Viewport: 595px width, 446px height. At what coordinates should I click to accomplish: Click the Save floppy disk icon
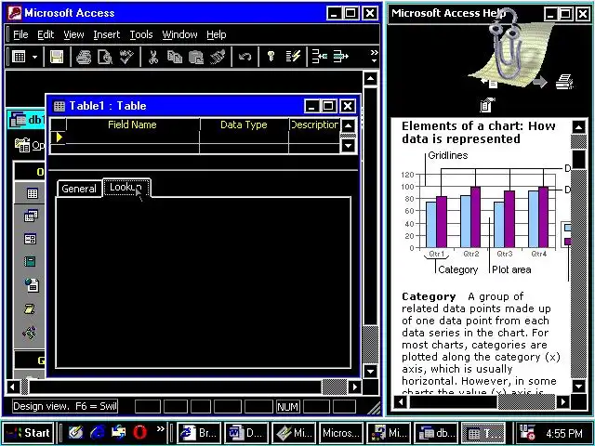pos(57,57)
